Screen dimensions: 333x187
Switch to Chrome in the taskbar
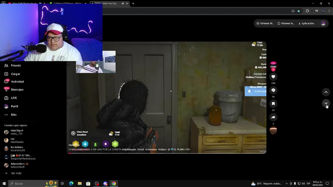point(114,184)
